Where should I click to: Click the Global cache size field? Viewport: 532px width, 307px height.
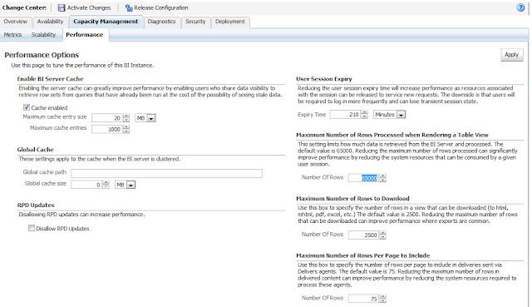(x=86, y=185)
